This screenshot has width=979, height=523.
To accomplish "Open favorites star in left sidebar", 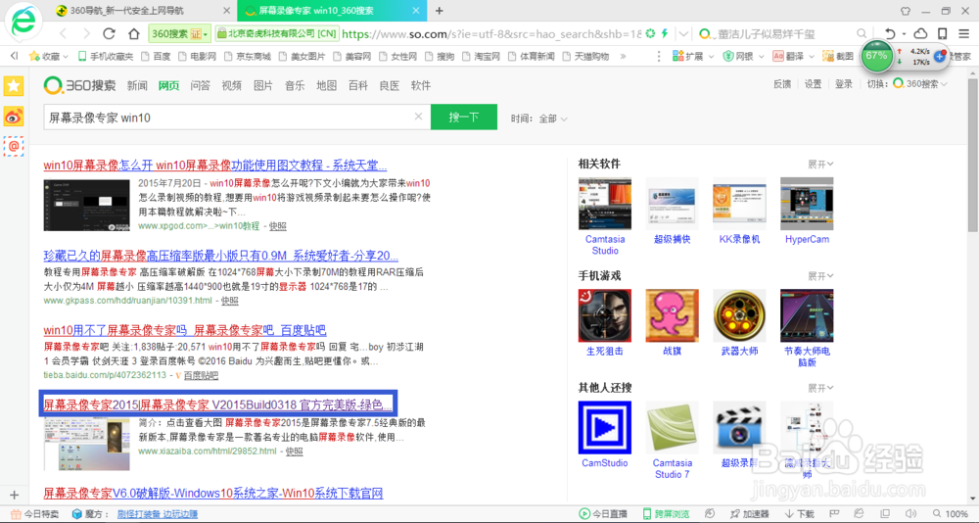I will (x=13, y=86).
